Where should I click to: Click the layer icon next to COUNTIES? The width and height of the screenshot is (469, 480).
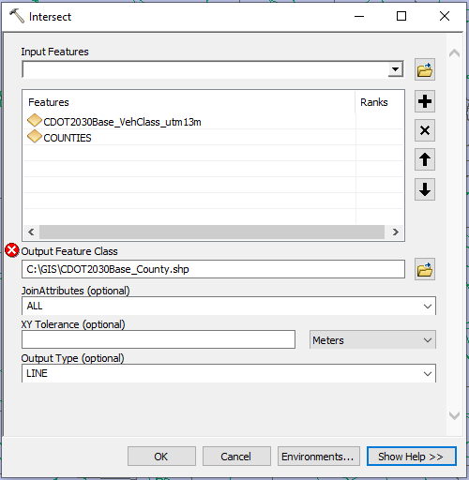click(35, 137)
